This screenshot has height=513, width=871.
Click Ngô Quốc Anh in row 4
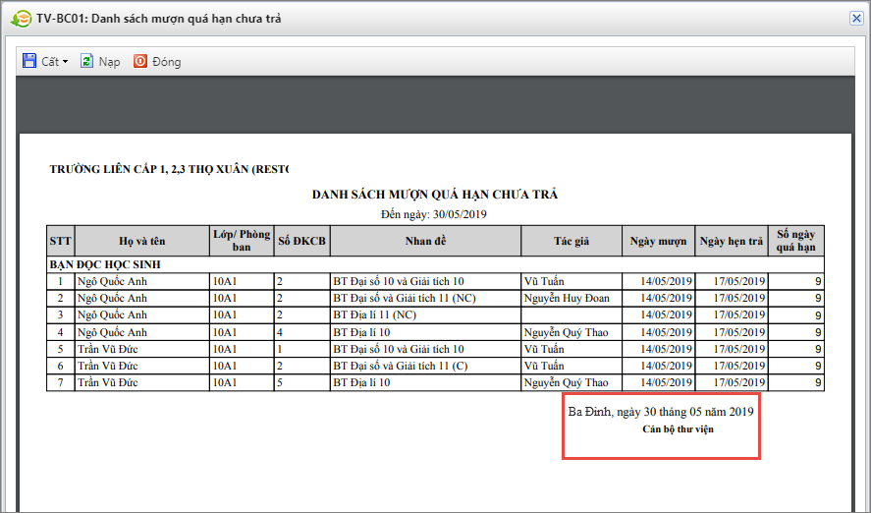click(x=112, y=332)
